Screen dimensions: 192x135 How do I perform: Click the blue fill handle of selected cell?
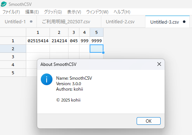click(x=103, y=53)
